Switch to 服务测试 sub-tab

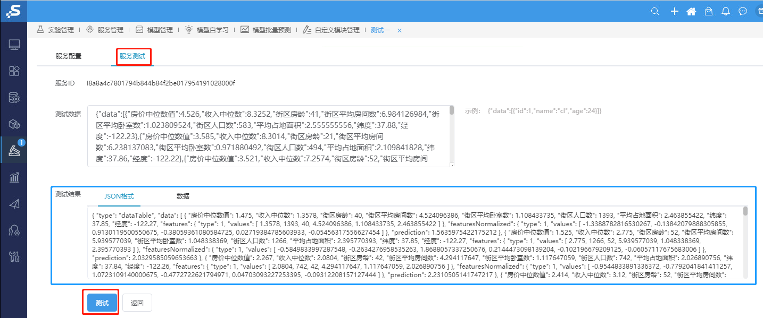(x=132, y=56)
